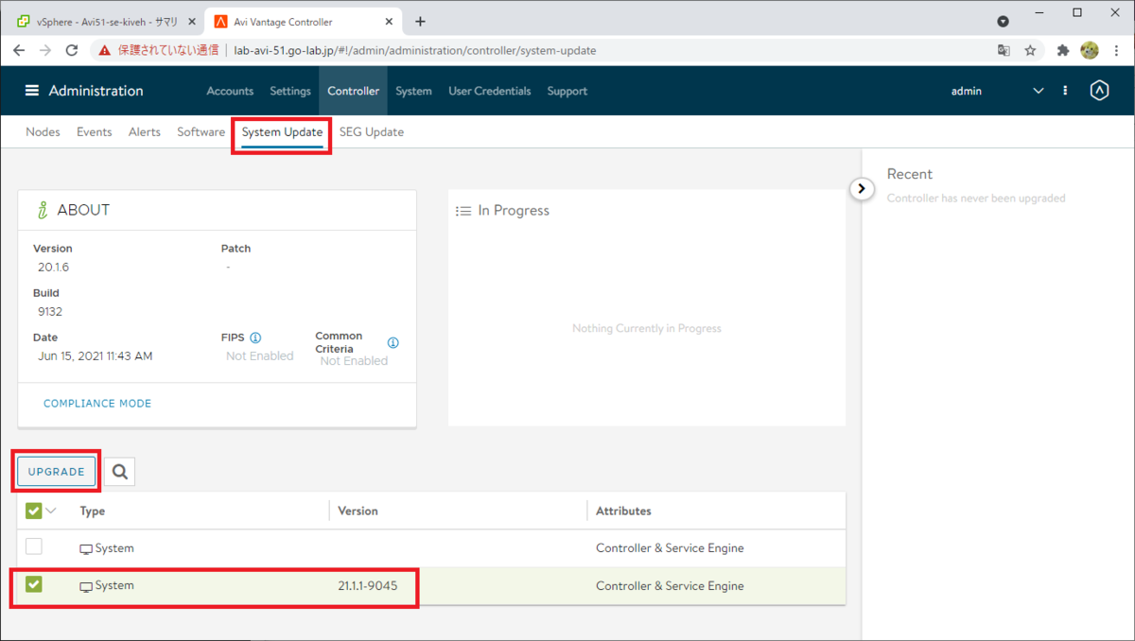This screenshot has height=641, width=1135.
Task: Collapse the Recent sidebar with the arrow
Action: coord(861,188)
